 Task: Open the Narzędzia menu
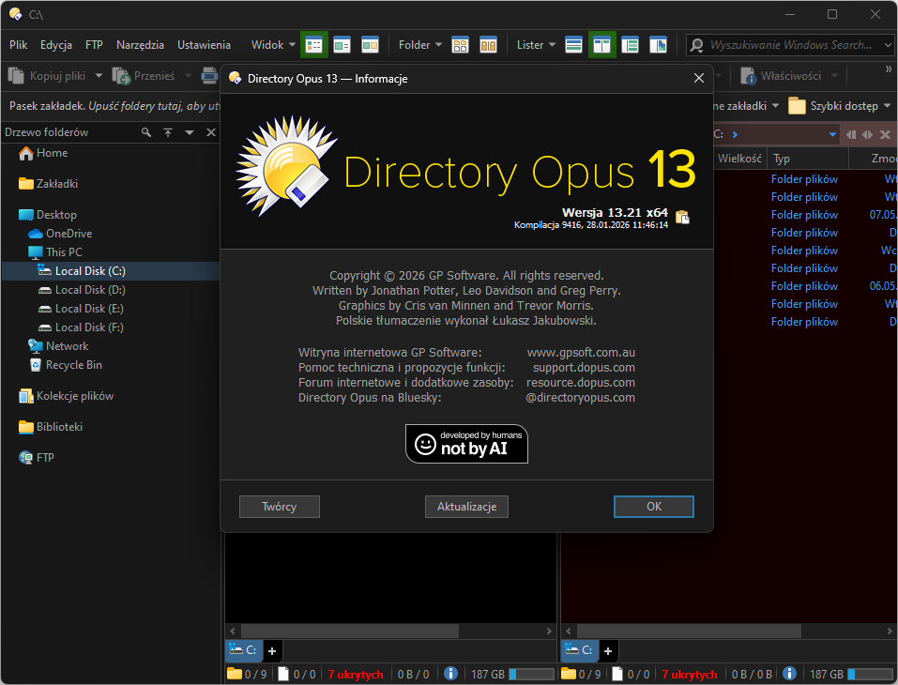pyautogui.click(x=140, y=45)
